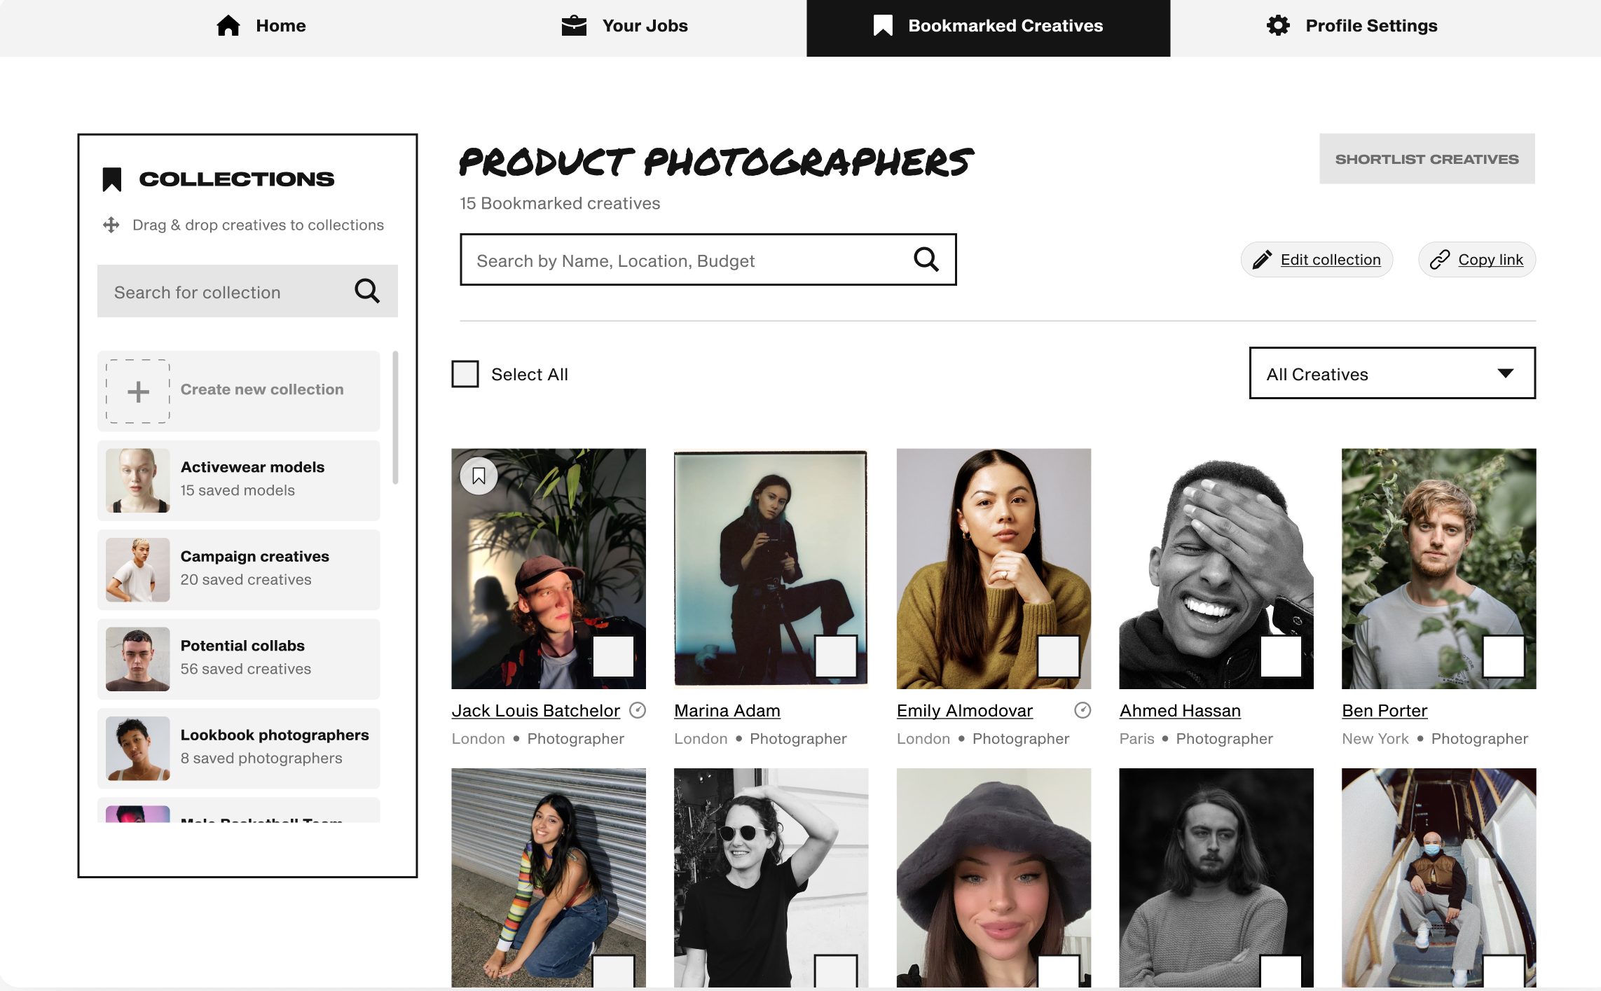1601x991 pixels.
Task: Open the Lookbook photographers collection
Action: 239,748
